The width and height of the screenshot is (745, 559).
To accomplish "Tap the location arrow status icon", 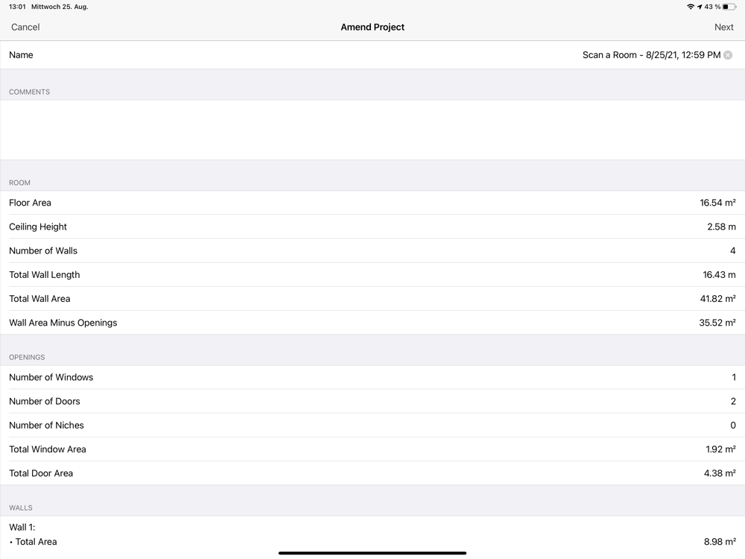I will 700,7.
